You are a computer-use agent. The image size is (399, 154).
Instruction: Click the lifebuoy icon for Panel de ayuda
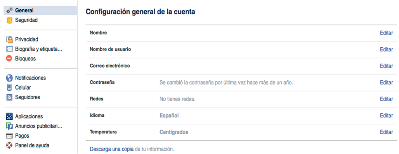[x=9, y=145]
